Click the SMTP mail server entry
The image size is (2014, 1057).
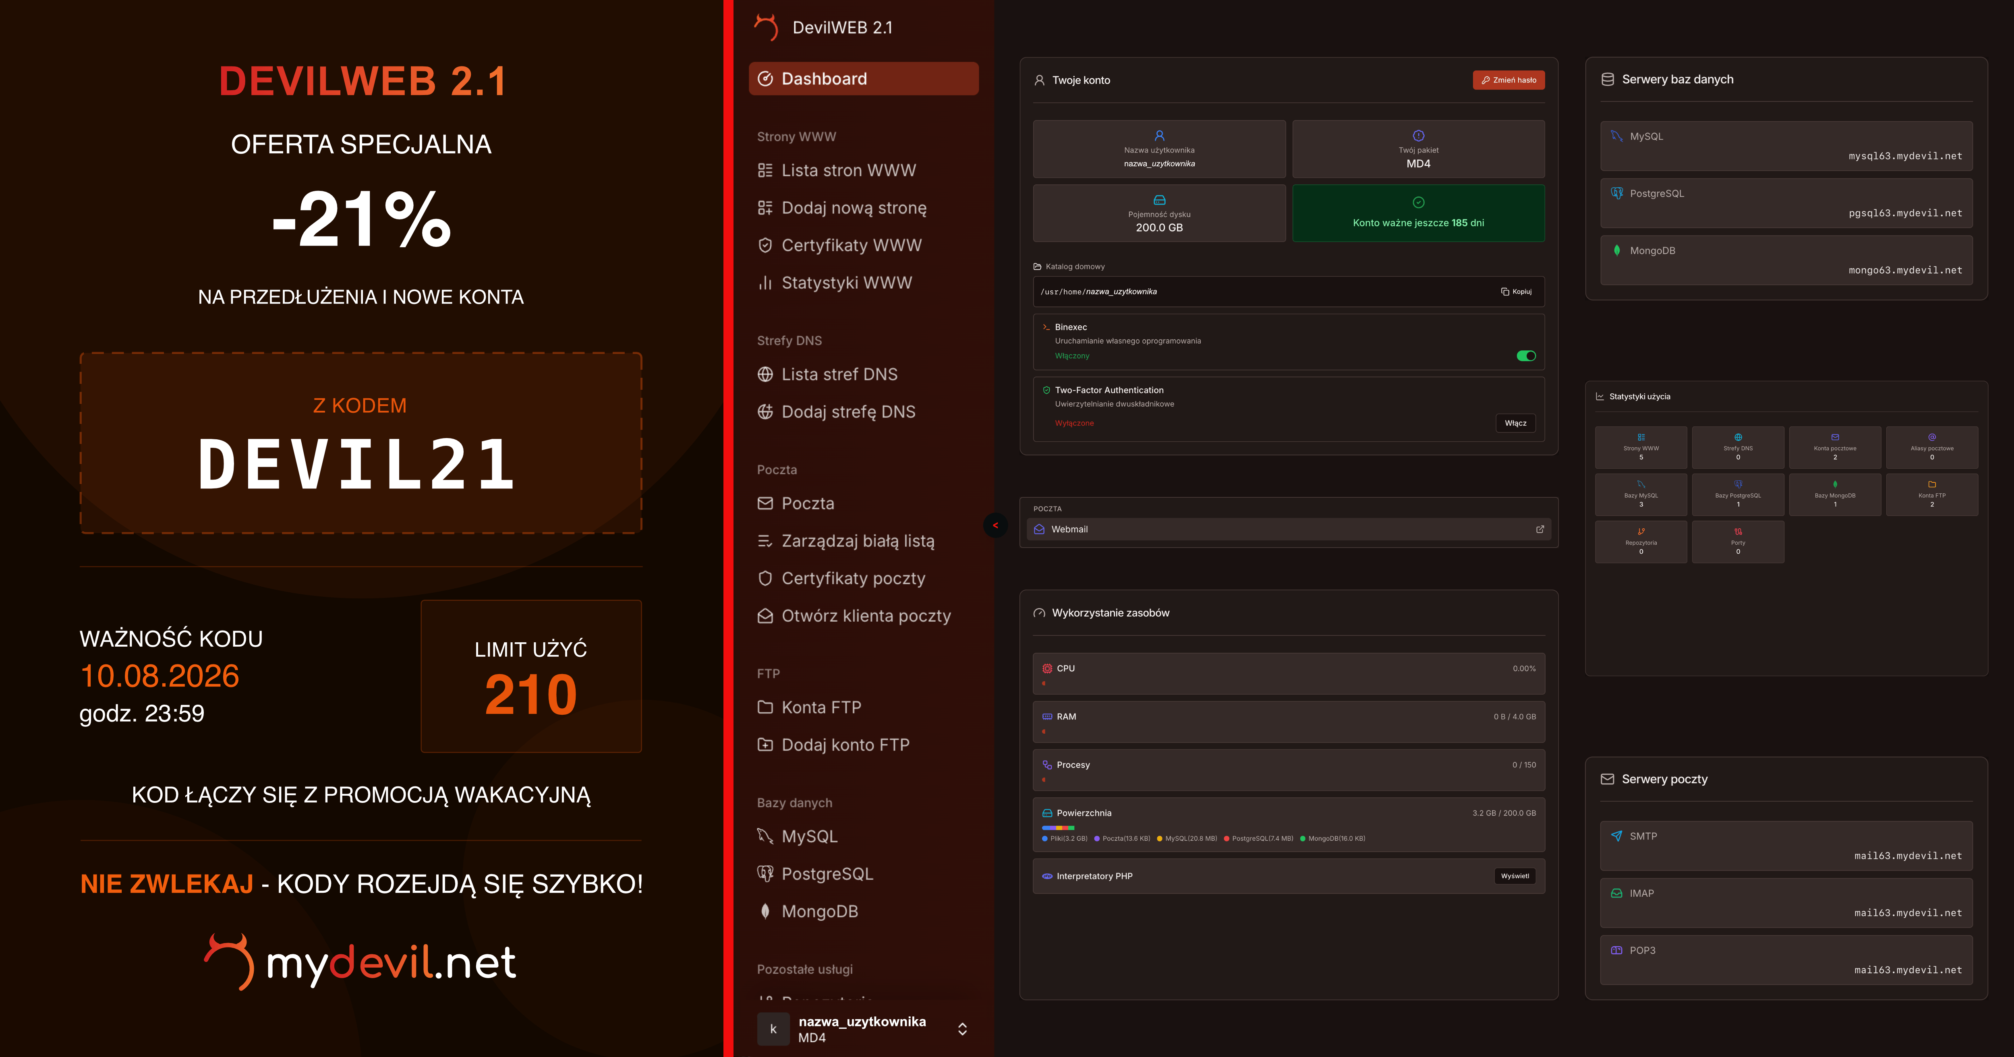[1786, 846]
